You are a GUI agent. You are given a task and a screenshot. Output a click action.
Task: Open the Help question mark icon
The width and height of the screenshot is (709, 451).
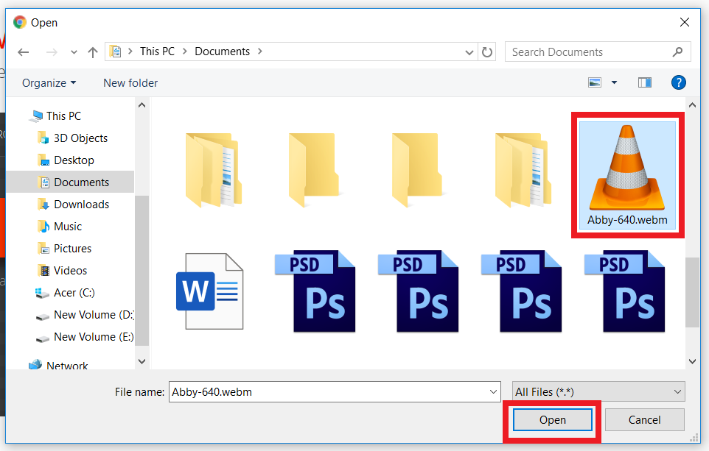(679, 82)
